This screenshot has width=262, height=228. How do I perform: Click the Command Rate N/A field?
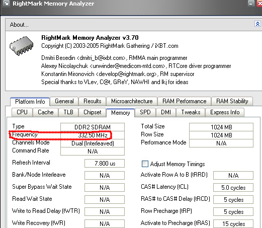tap(93, 151)
